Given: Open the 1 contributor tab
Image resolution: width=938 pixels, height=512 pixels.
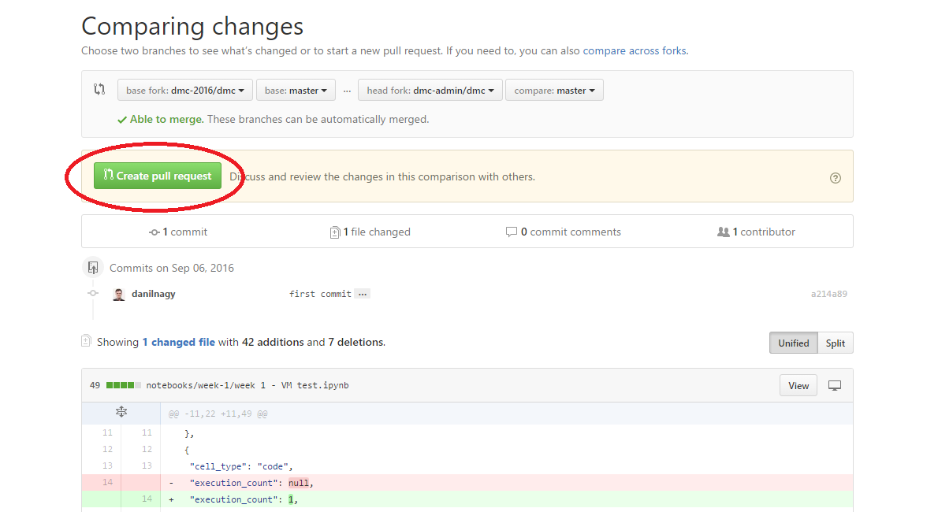Looking at the screenshot, I should [756, 232].
